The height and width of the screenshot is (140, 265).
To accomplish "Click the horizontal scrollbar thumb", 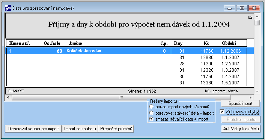I will coord(121,97).
